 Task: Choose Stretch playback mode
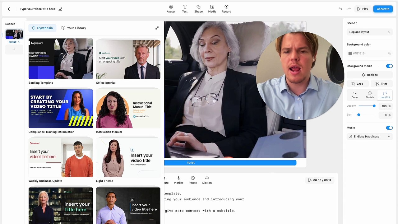tap(370, 95)
